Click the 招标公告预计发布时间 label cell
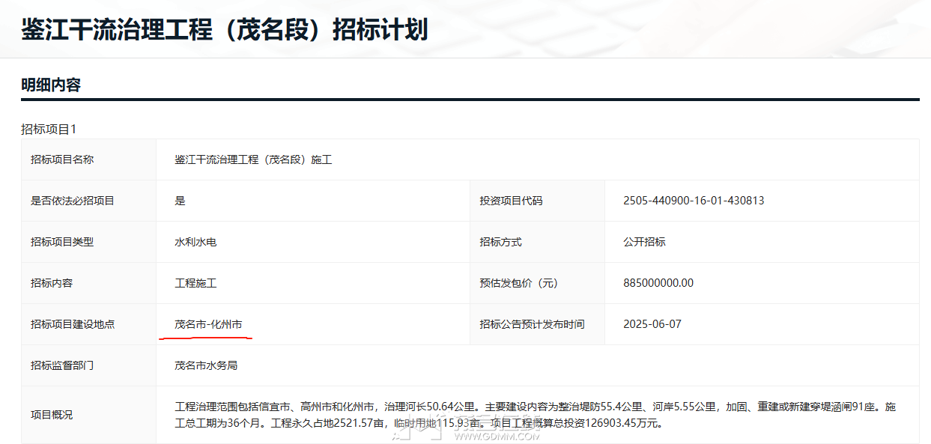931x444 pixels. tap(532, 324)
